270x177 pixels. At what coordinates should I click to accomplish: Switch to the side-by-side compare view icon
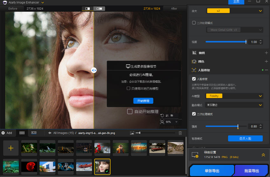(99, 9)
